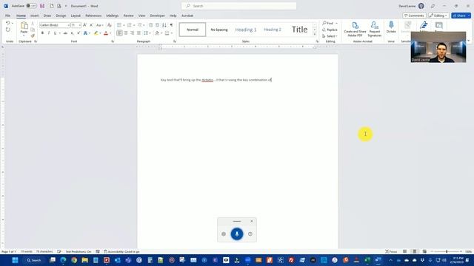Open Change Case dropdown
The image size is (474, 266).
point(100,25)
